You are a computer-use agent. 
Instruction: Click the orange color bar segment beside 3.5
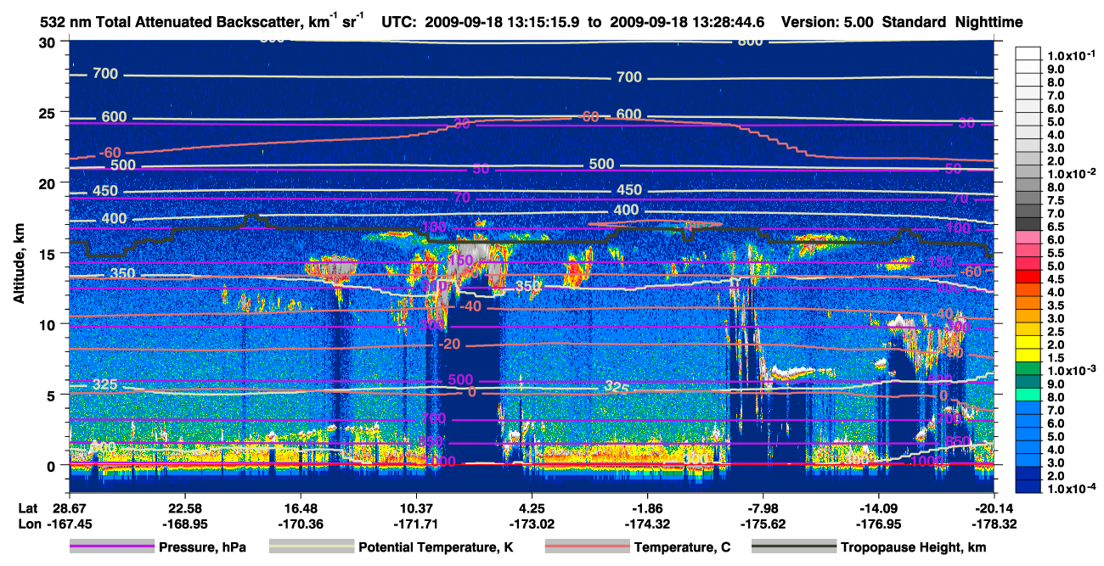pos(1030,304)
